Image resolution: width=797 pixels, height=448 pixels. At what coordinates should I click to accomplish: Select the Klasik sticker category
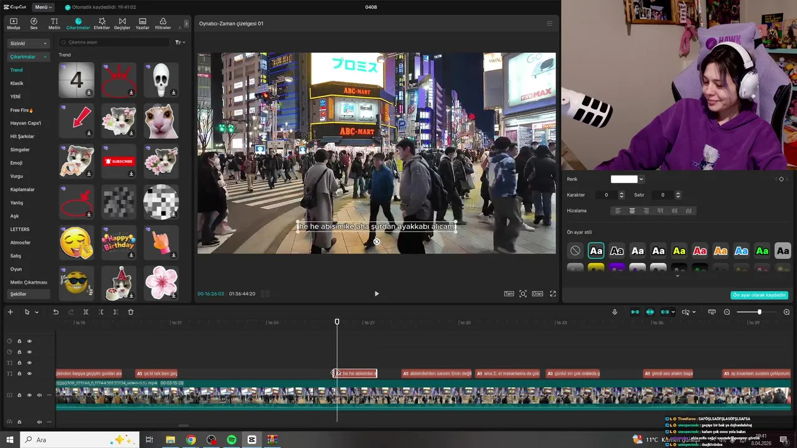(x=17, y=83)
